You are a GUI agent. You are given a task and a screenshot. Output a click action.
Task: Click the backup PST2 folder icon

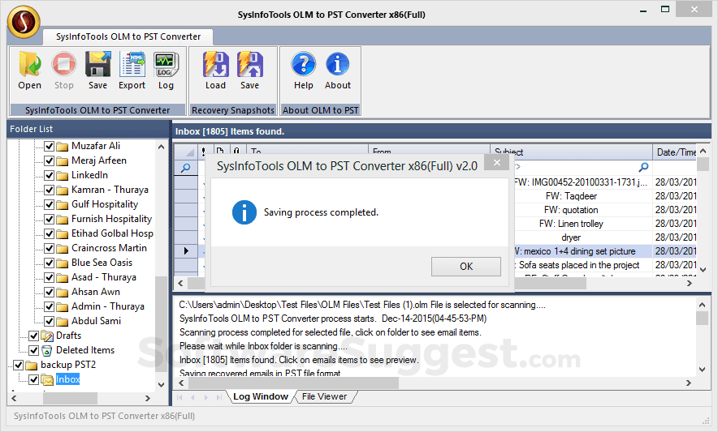[32, 366]
